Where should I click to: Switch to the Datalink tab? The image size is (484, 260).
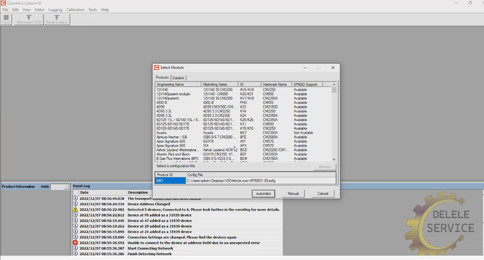click(x=178, y=78)
